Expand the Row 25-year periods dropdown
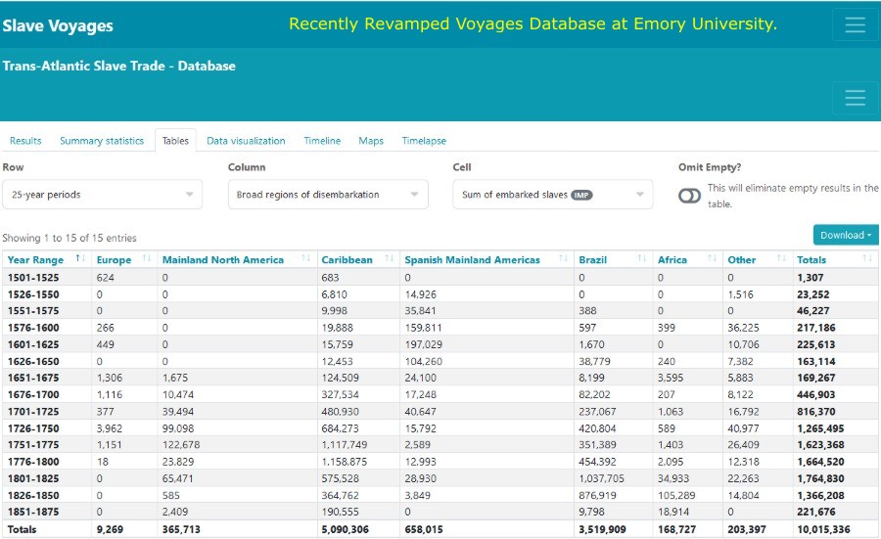The image size is (881, 539). coord(102,195)
